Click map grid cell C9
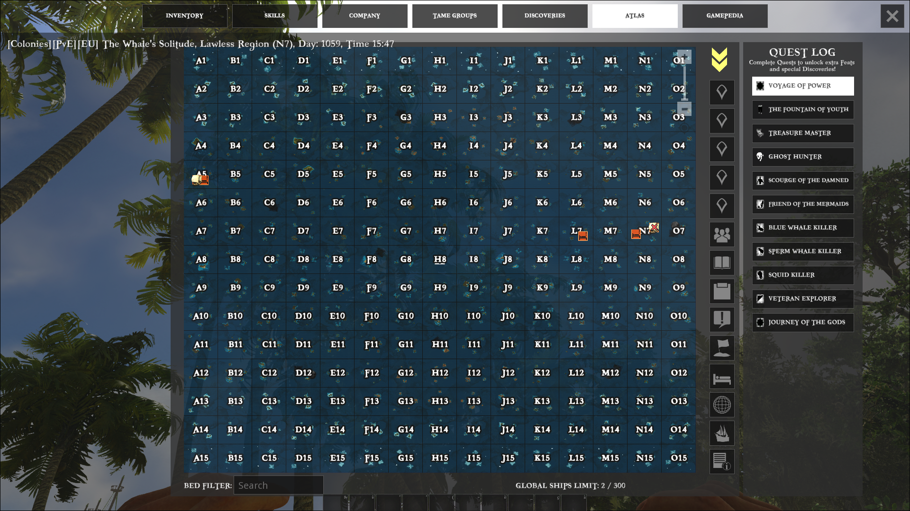This screenshot has height=511, width=910. click(269, 288)
